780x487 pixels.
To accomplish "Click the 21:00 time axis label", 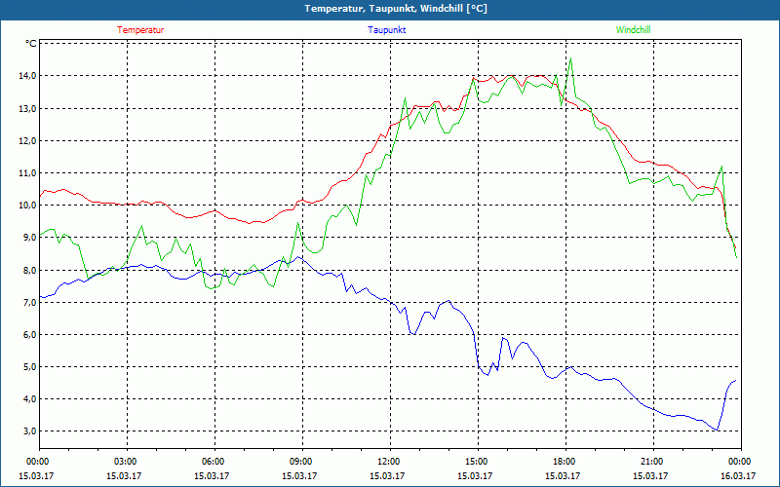I will (x=653, y=462).
